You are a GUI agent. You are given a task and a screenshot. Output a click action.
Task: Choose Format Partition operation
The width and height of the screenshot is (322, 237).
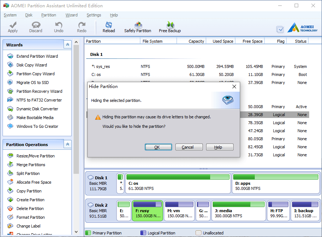31,217
